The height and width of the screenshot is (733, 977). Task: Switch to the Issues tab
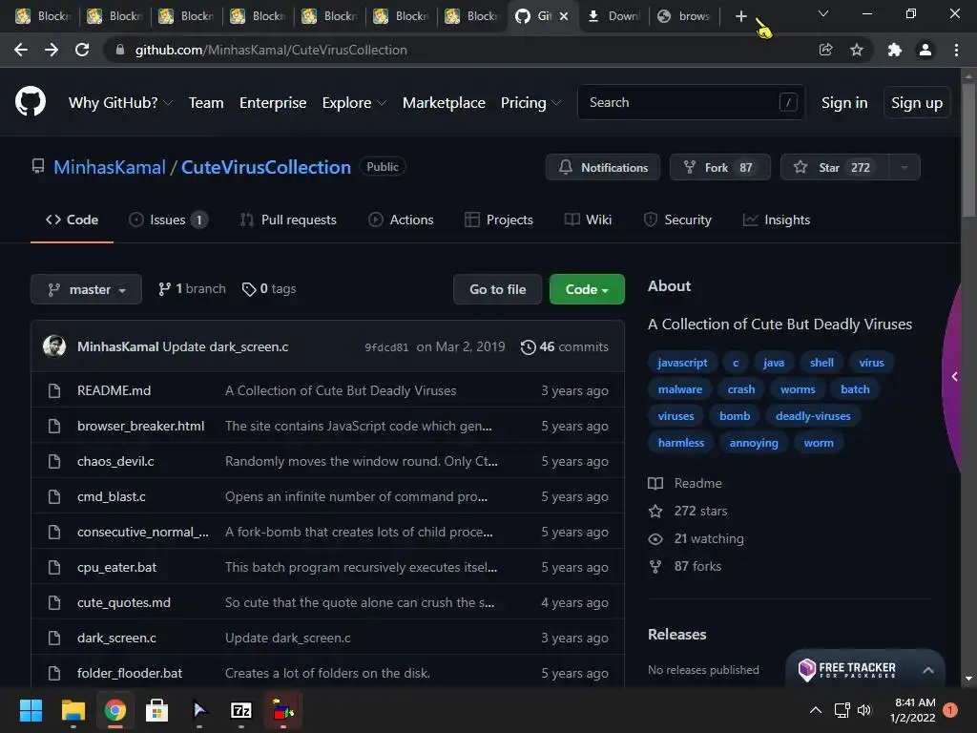tap(168, 220)
